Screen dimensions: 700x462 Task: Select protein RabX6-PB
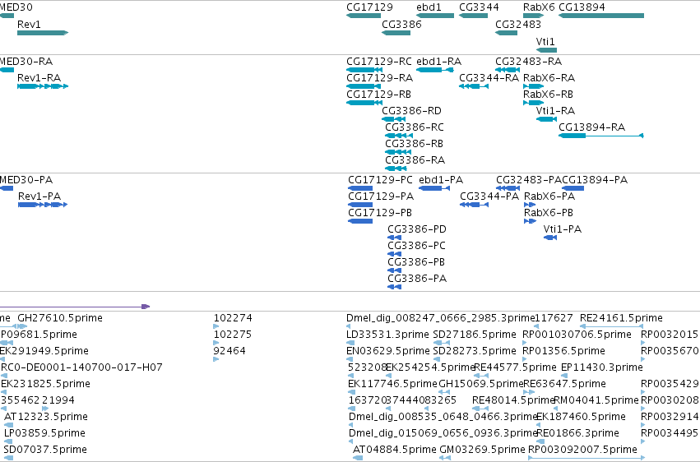click(530, 221)
